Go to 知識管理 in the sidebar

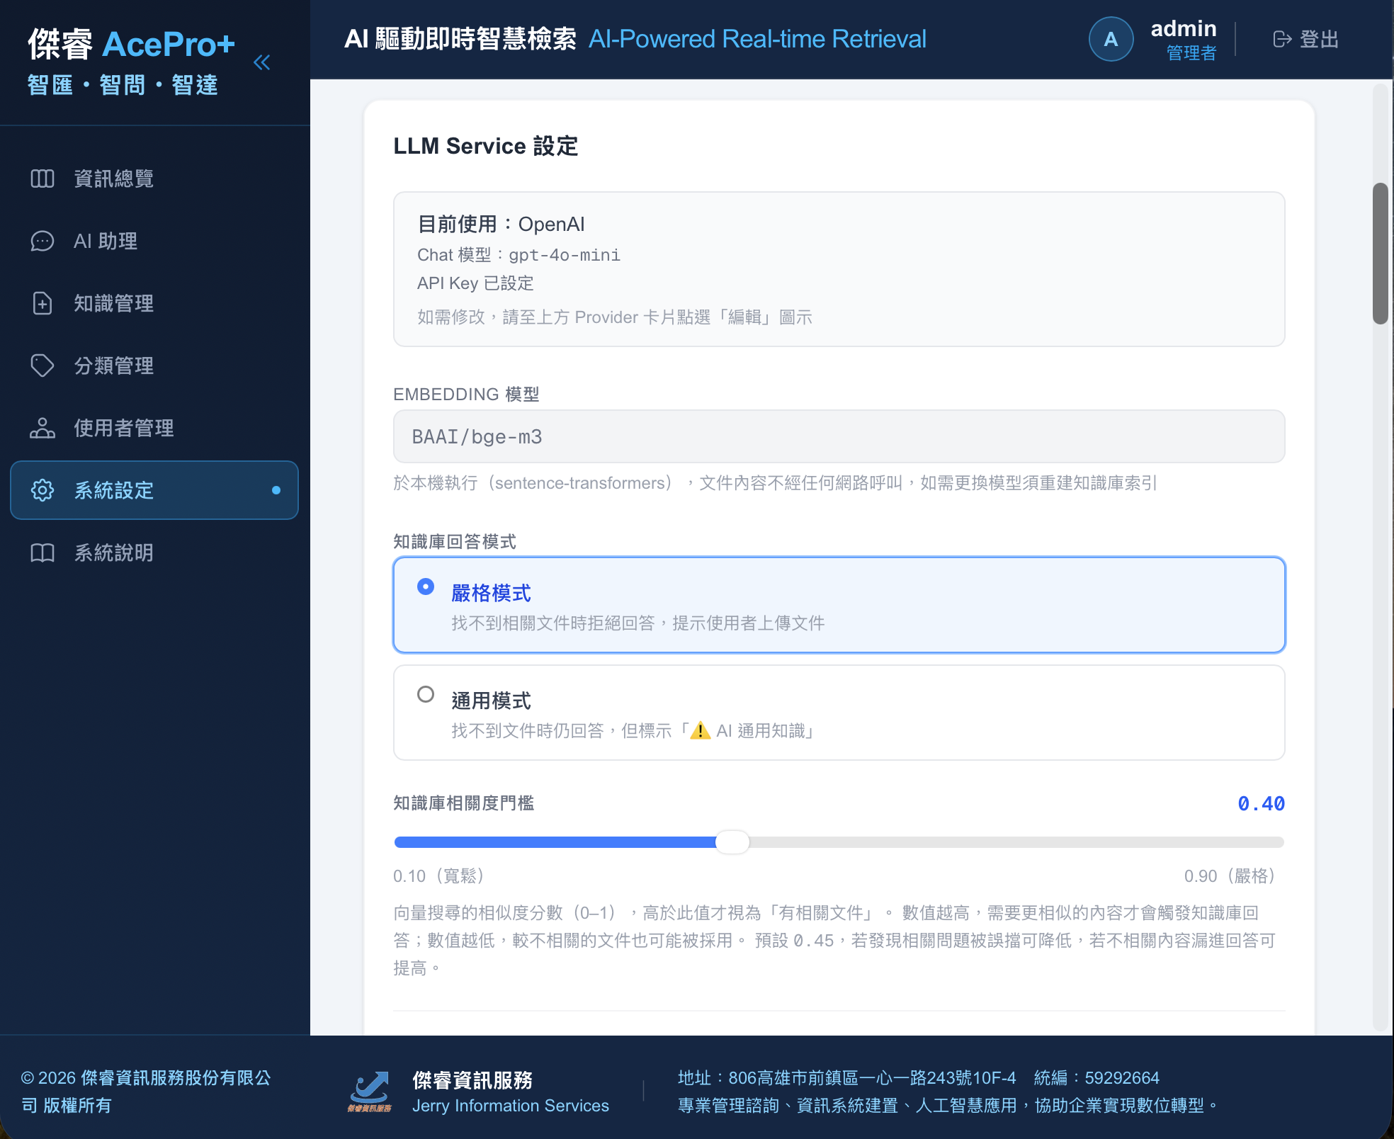click(x=154, y=303)
